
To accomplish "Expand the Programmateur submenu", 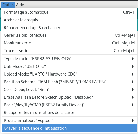I will [69, 121].
